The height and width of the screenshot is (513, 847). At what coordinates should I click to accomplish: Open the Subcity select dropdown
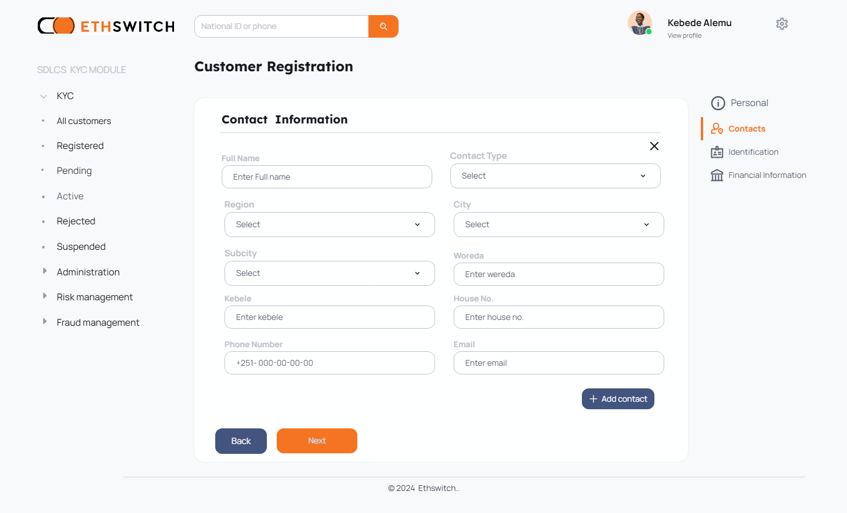(x=330, y=274)
